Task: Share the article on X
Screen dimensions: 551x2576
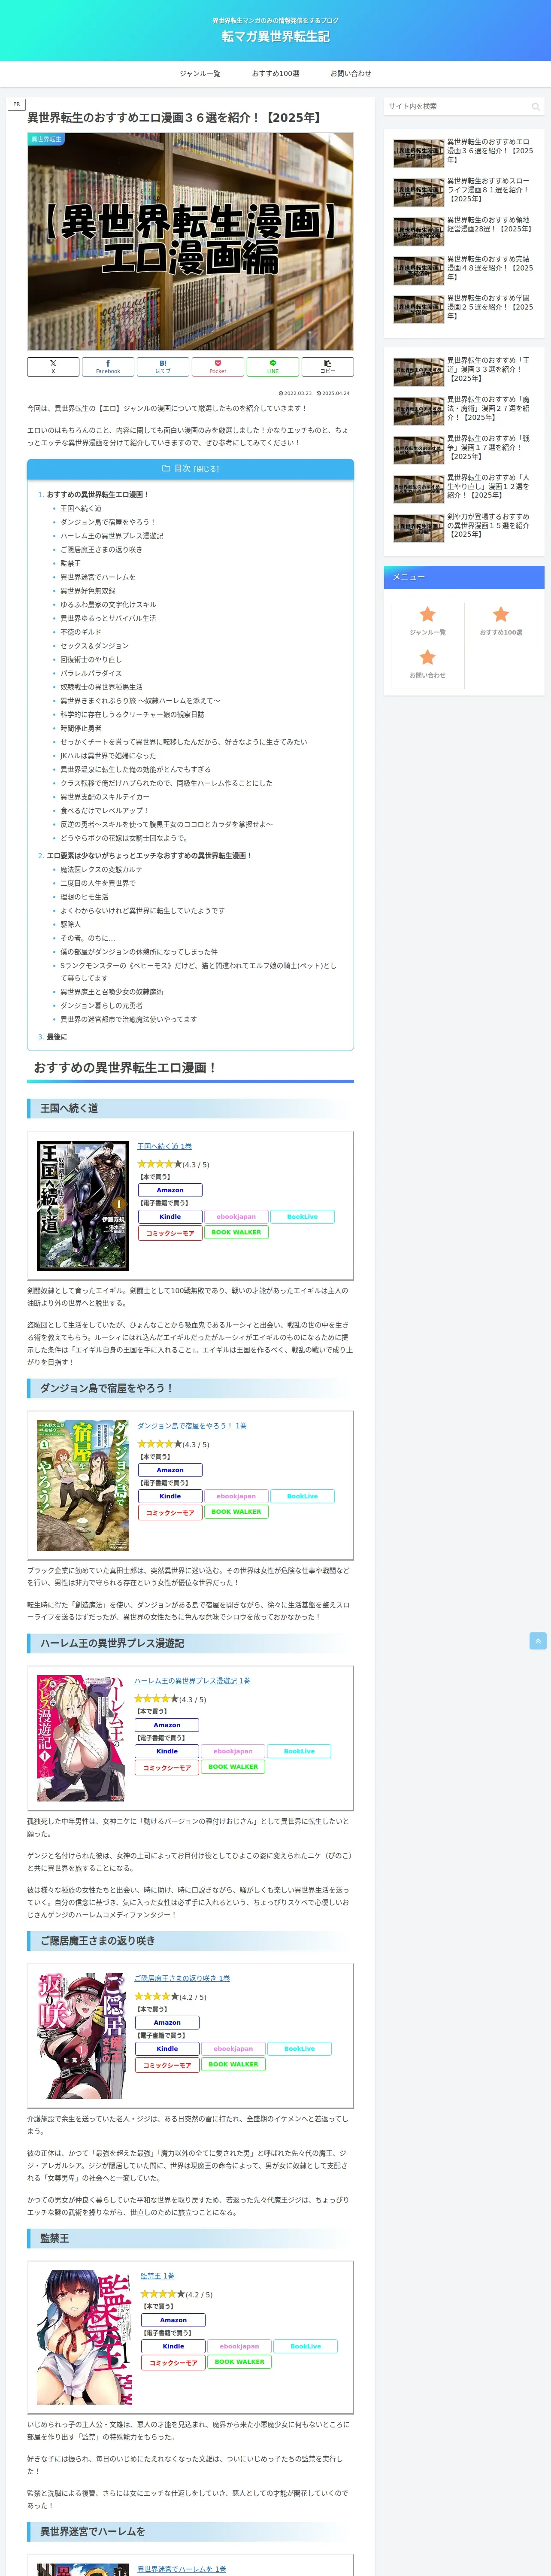Action: click(x=53, y=367)
